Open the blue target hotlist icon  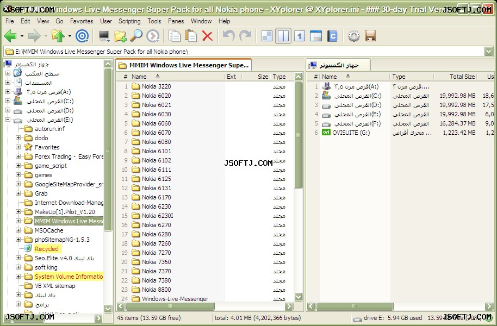[82, 36]
